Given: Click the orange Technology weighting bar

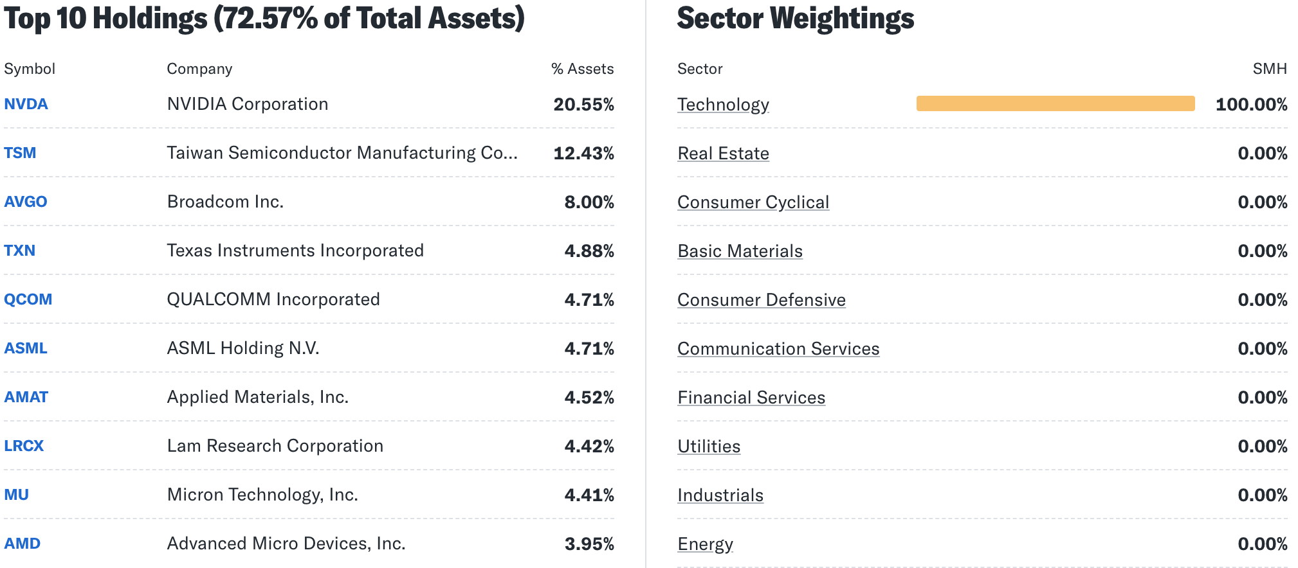Looking at the screenshot, I should (x=1055, y=103).
